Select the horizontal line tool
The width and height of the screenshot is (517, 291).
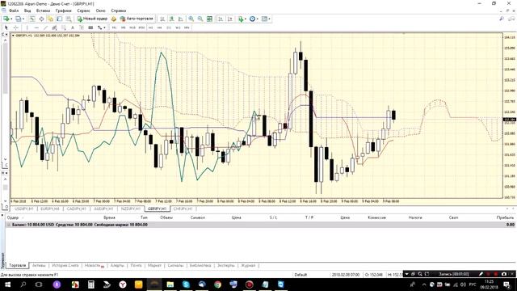(36, 27)
